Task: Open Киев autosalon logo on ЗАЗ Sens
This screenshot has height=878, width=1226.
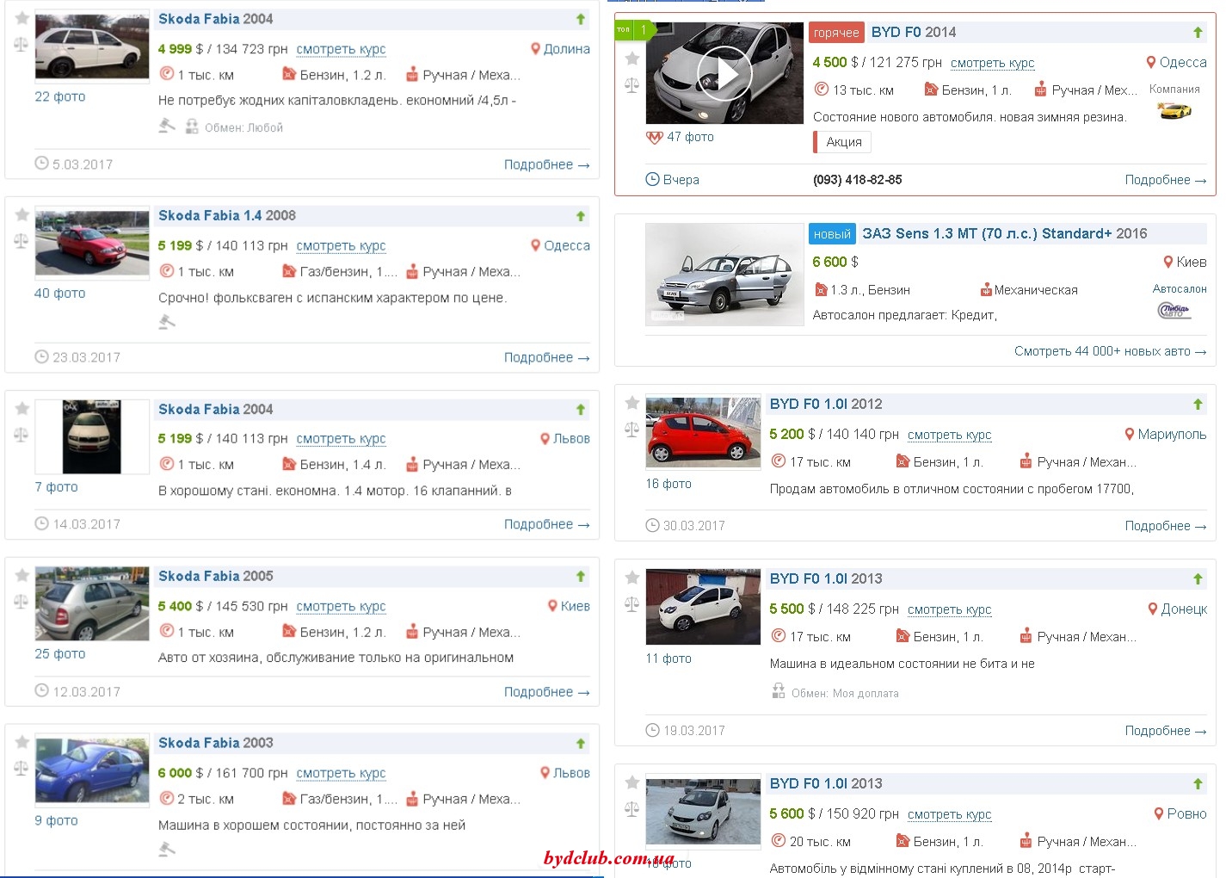Action: tap(1174, 311)
